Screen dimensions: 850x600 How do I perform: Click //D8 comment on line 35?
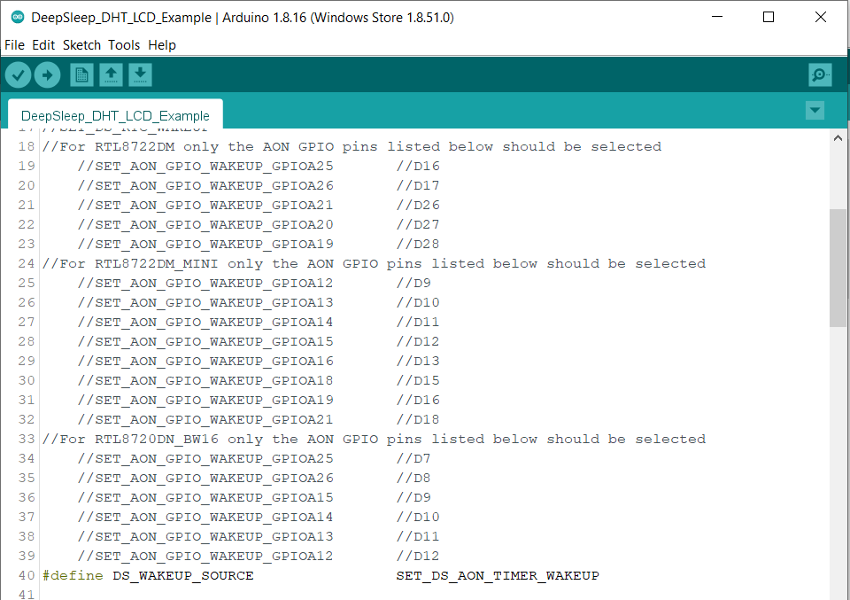(413, 478)
